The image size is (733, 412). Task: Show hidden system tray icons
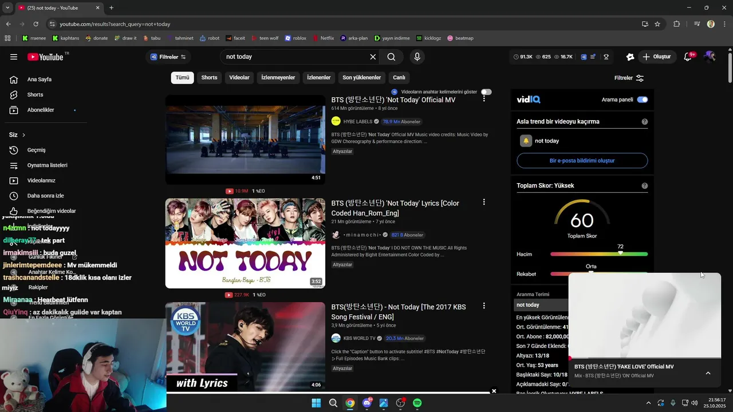coord(648,403)
